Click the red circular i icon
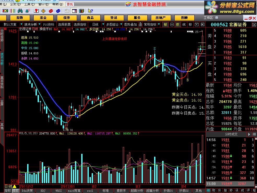257x193 pixels. [51, 11]
